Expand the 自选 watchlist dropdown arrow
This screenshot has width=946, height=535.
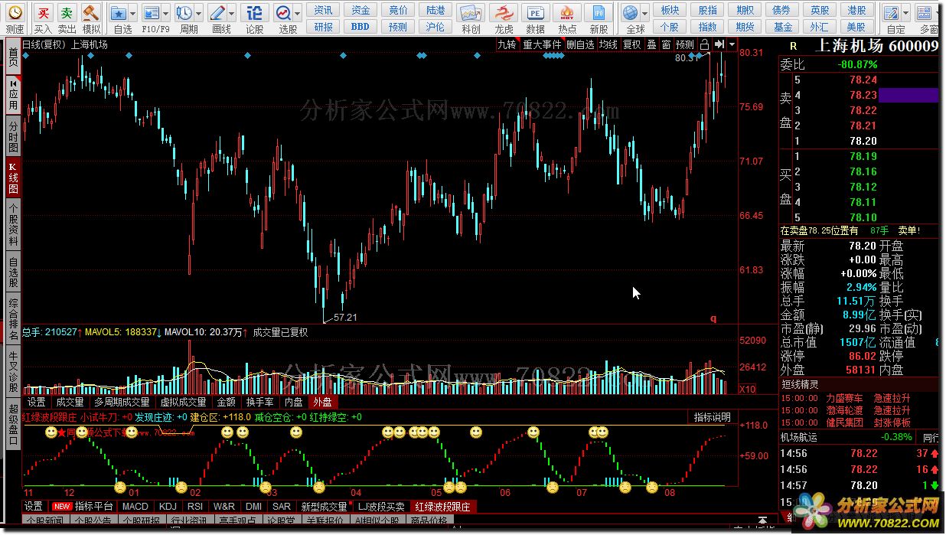pos(133,14)
